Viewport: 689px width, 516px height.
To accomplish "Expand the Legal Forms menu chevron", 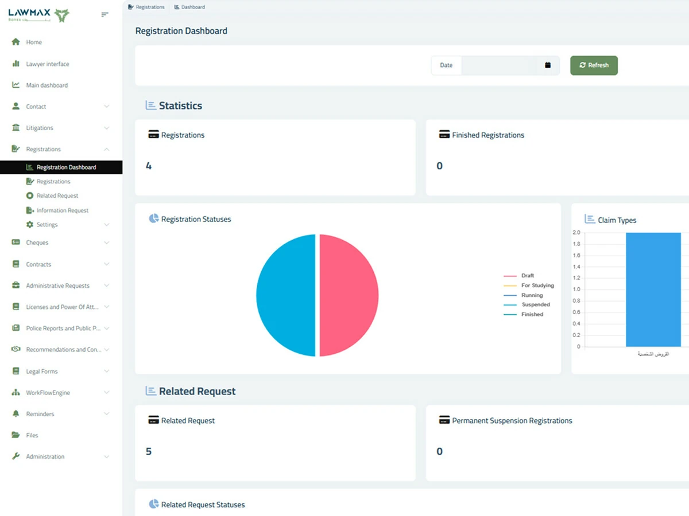I will click(x=107, y=371).
